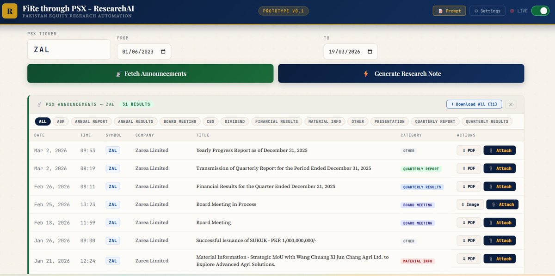555x276 pixels.
Task: Filter by PRESENTATION category
Action: point(389,121)
